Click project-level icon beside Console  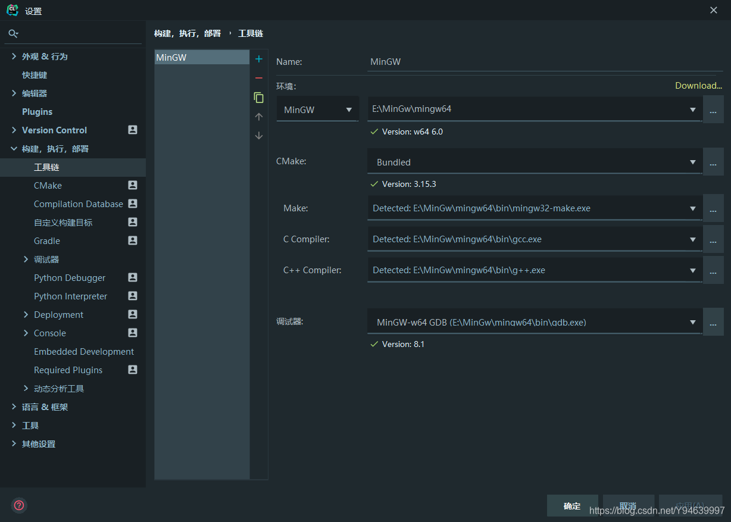coord(133,333)
